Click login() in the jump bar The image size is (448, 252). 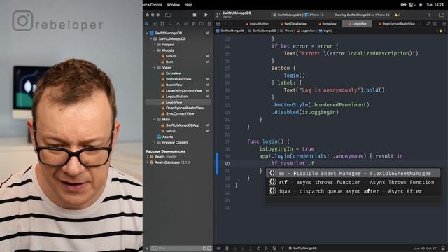pyautogui.click(x=325, y=31)
